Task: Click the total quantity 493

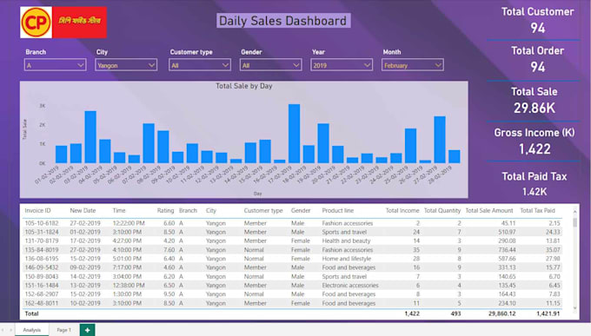Action: pos(455,313)
